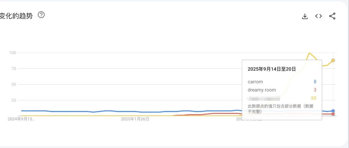Screen dimensions: 349x148
Task: Click the 50 y-axis label
Action: click(x=14, y=84)
